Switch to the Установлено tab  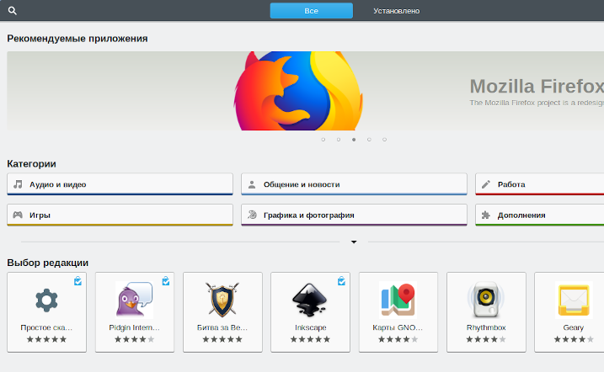point(397,11)
